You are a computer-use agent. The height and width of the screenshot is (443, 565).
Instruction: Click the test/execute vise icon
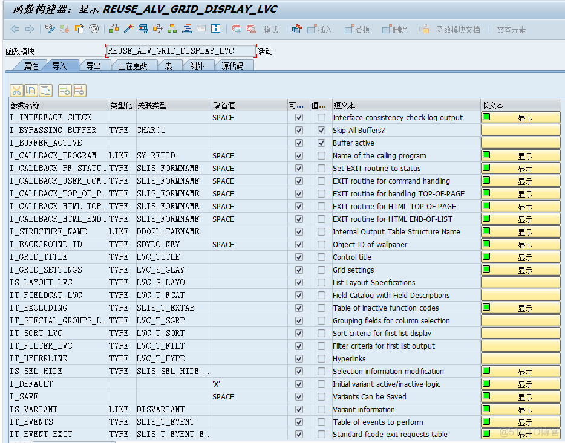point(143,29)
